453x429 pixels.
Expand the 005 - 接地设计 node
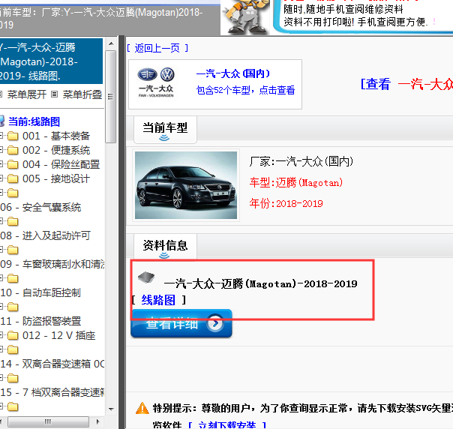click(x=1, y=178)
